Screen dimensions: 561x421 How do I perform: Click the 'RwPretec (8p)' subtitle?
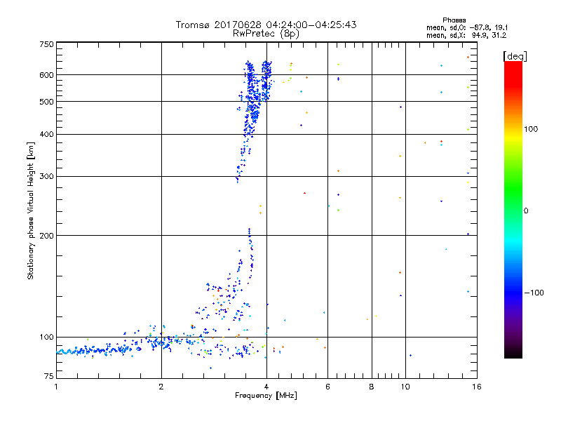click(x=266, y=34)
